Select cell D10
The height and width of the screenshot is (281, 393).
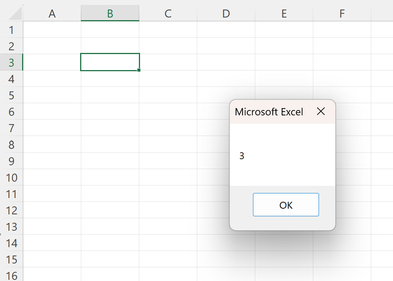[226, 178]
